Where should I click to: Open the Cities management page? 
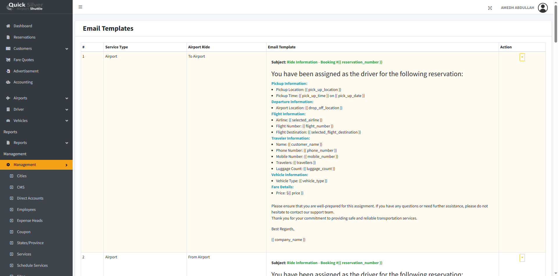pos(22,176)
